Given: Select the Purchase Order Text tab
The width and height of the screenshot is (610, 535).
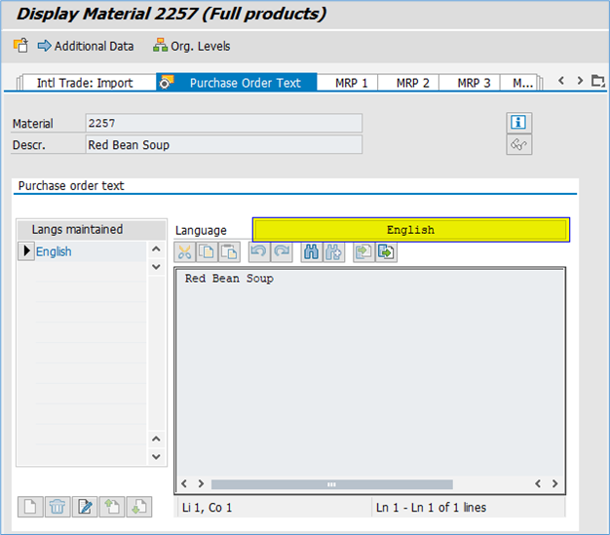Looking at the screenshot, I should click(237, 83).
